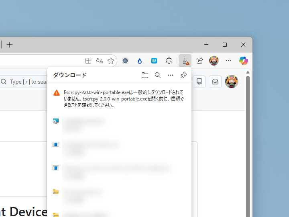Click the orange warning triangle icon
The image size is (289, 217).
pos(57,93)
